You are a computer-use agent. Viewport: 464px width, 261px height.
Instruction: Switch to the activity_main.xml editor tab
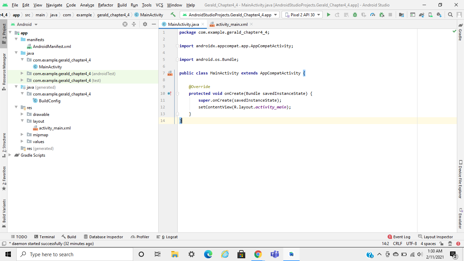(x=232, y=24)
